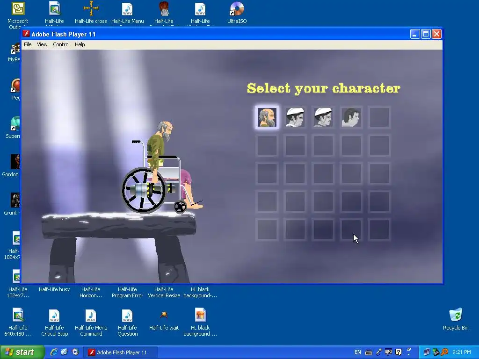Click the 'Half-Life Horizon...' desktop label

(x=91, y=293)
